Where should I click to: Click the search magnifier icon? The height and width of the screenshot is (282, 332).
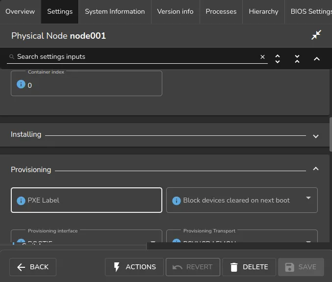point(12,57)
